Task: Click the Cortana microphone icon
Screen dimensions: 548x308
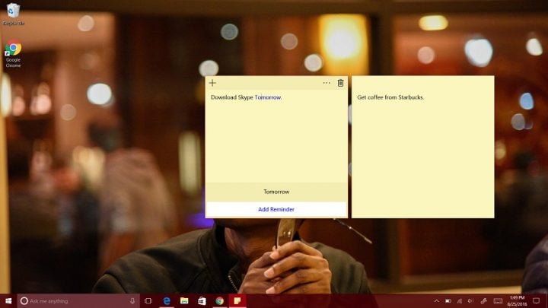Action: click(x=132, y=301)
